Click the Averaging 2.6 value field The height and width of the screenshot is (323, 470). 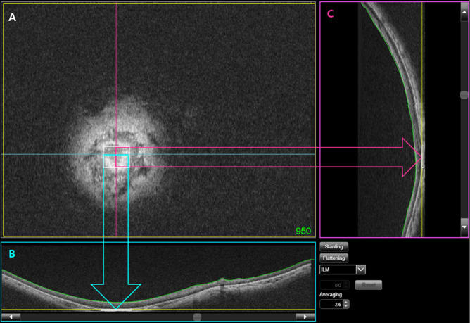point(331,304)
